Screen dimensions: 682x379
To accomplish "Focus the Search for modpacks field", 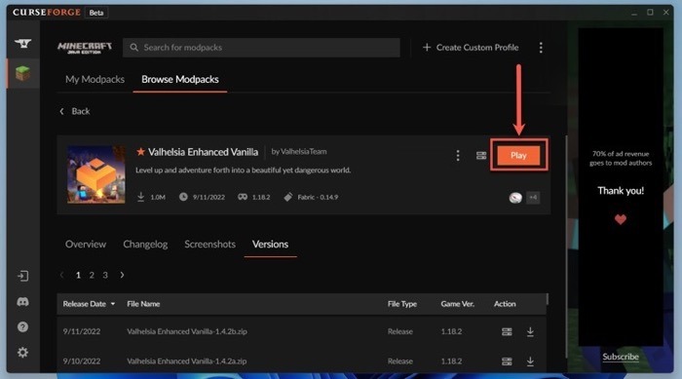I will [261, 48].
